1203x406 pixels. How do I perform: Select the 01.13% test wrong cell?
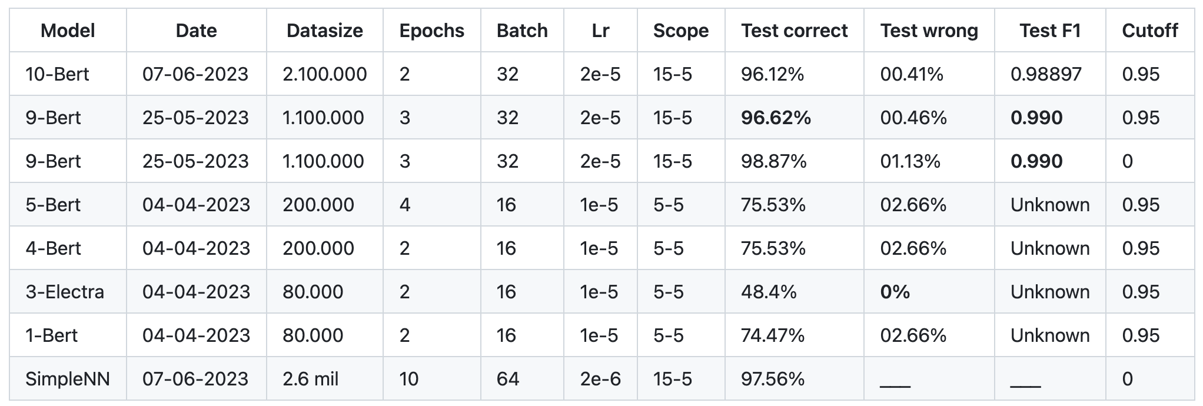910,161
